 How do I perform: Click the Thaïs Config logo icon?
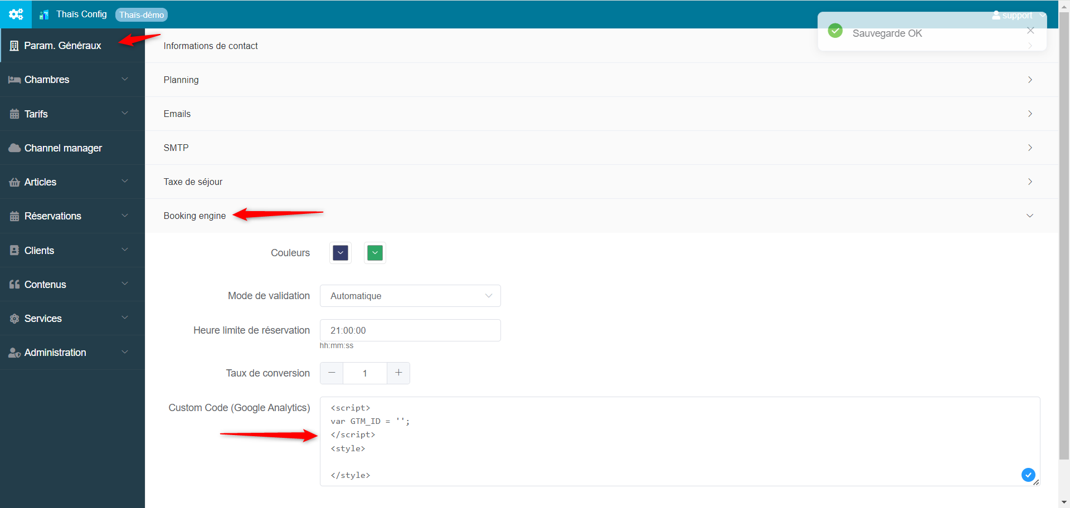coord(44,15)
